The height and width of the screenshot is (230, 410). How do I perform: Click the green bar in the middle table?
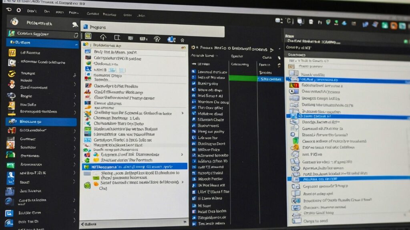(x=243, y=78)
